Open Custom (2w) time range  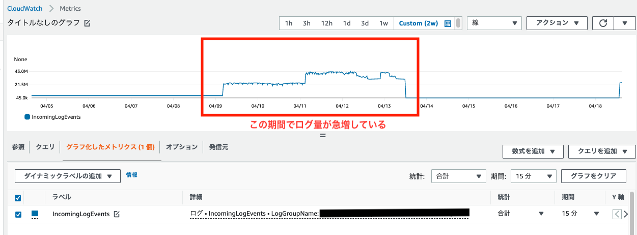pos(418,23)
